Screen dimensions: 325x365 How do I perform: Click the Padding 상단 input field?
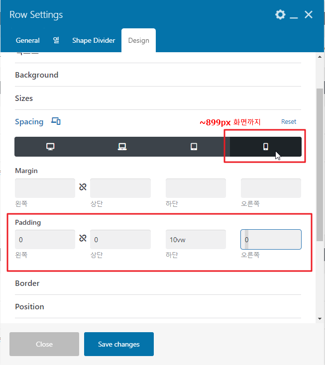[x=120, y=240]
